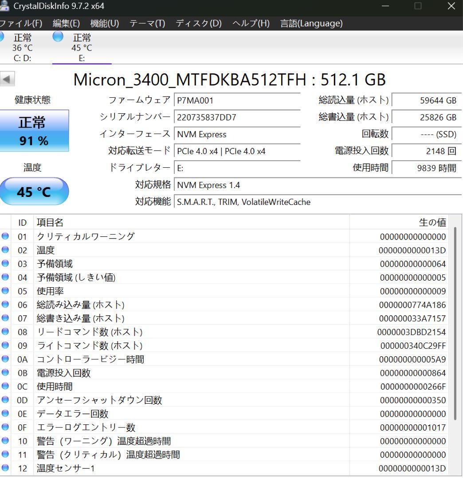The height and width of the screenshot is (478, 463).
Task: Open the 編集(E) menu
Action: tap(66, 23)
